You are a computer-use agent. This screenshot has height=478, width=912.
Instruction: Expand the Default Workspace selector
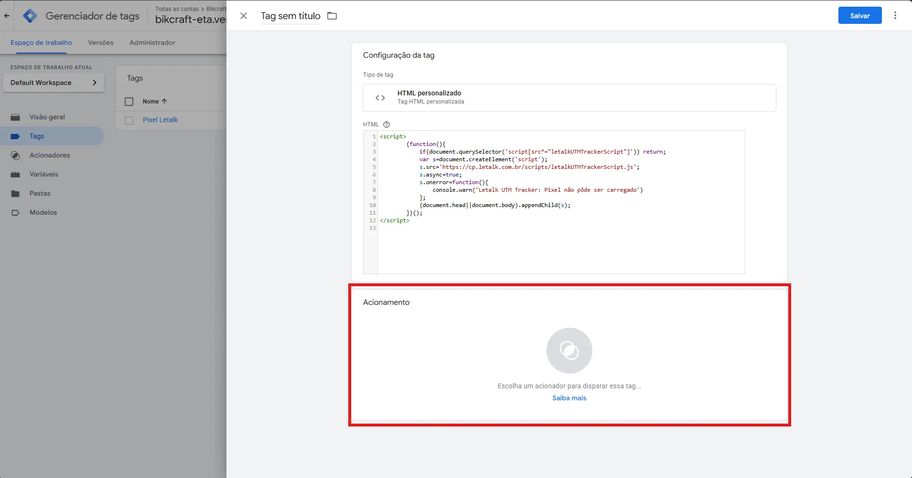click(x=54, y=83)
